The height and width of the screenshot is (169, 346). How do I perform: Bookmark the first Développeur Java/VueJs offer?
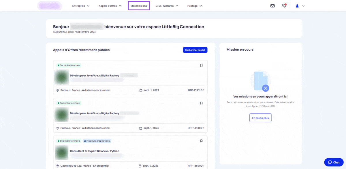[x=202, y=65]
